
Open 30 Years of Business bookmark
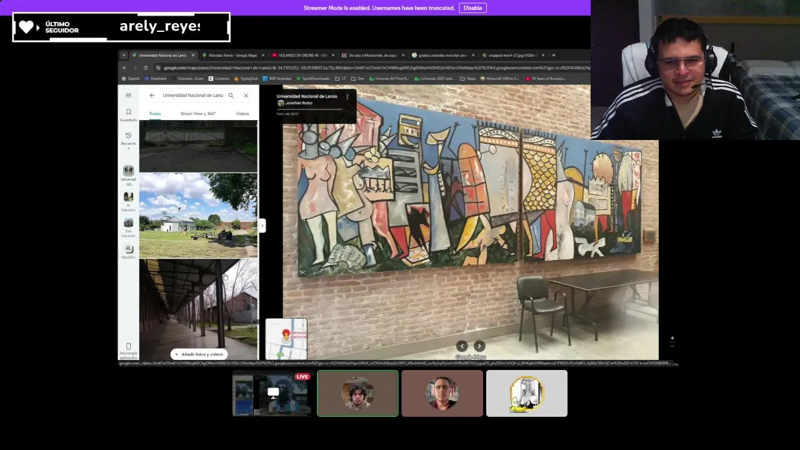click(546, 79)
